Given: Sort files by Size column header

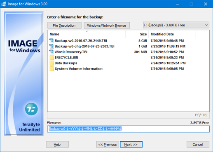Looking at the screenshot, I should click(137, 34).
